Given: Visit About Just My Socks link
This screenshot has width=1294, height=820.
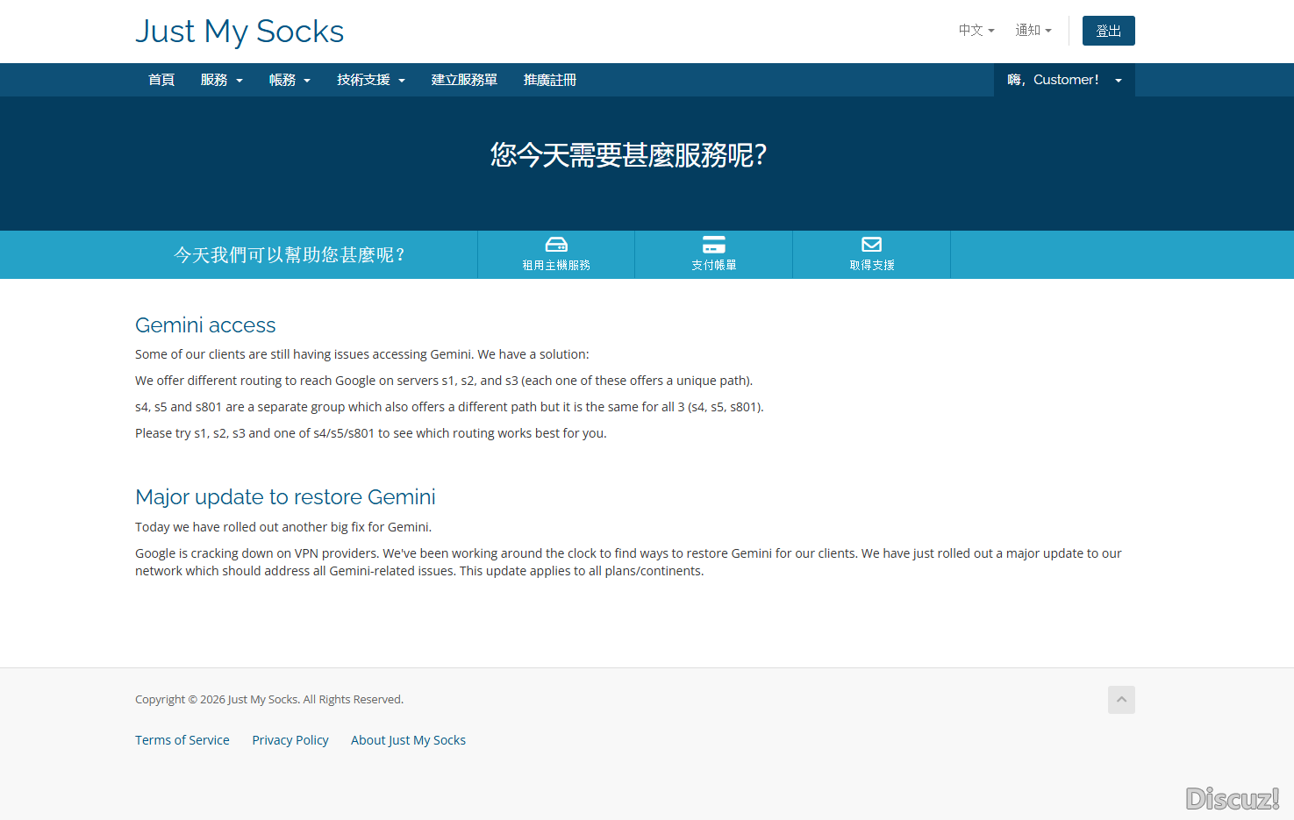Looking at the screenshot, I should (408, 740).
